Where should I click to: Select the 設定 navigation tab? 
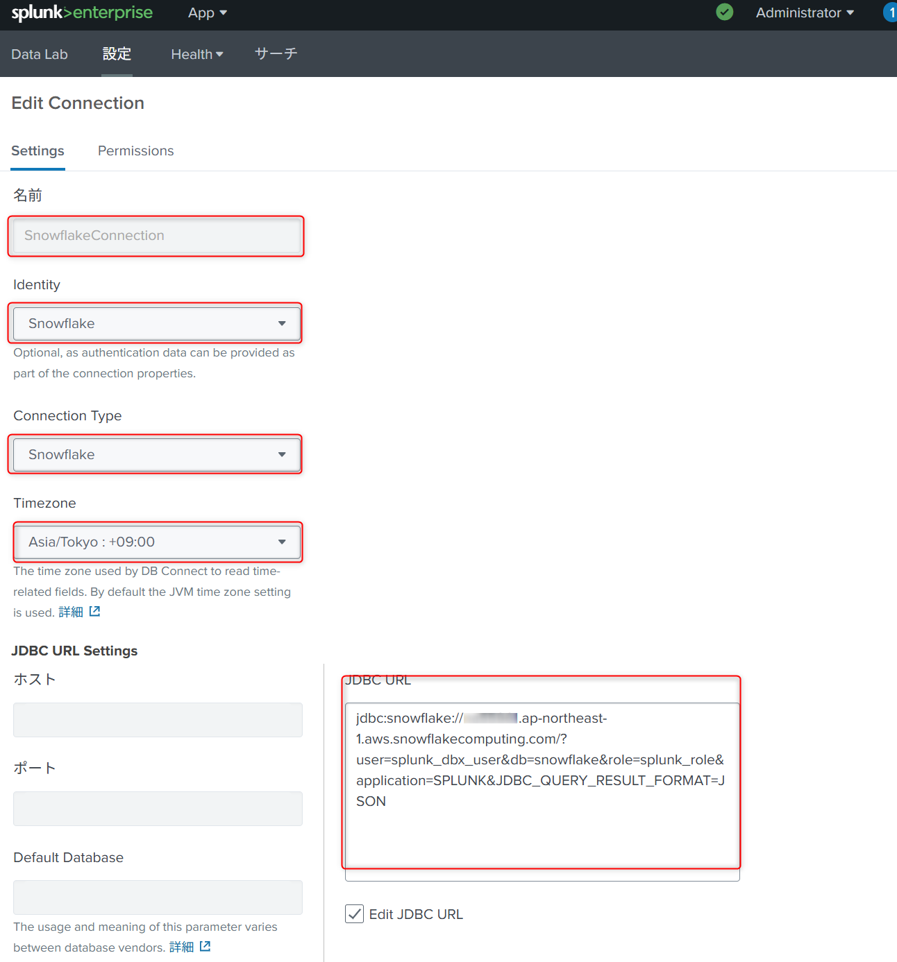point(117,54)
